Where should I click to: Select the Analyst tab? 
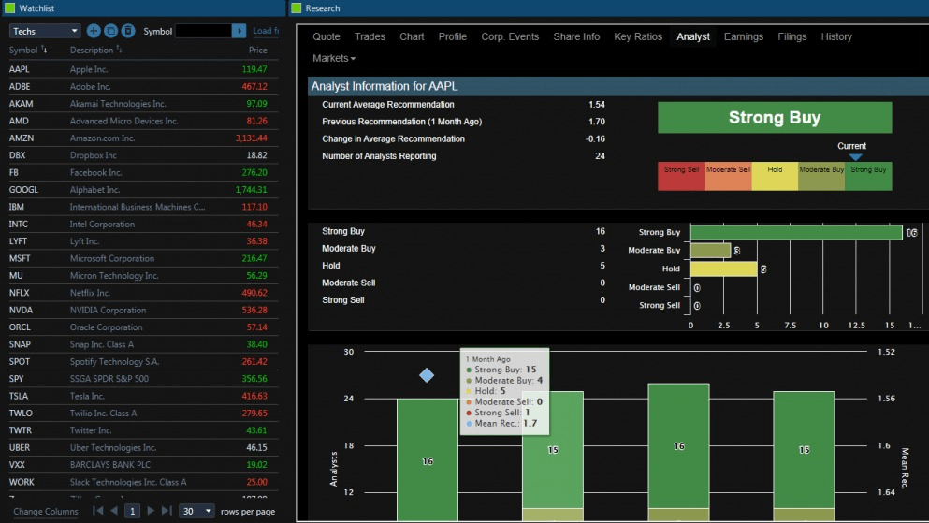click(x=693, y=36)
